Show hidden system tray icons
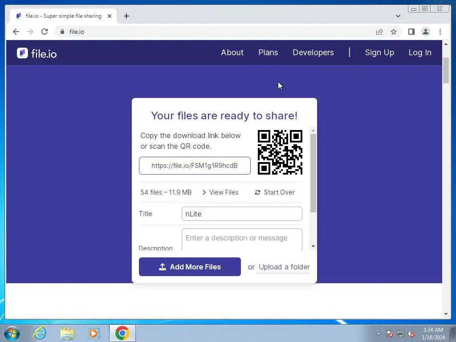 (379, 334)
